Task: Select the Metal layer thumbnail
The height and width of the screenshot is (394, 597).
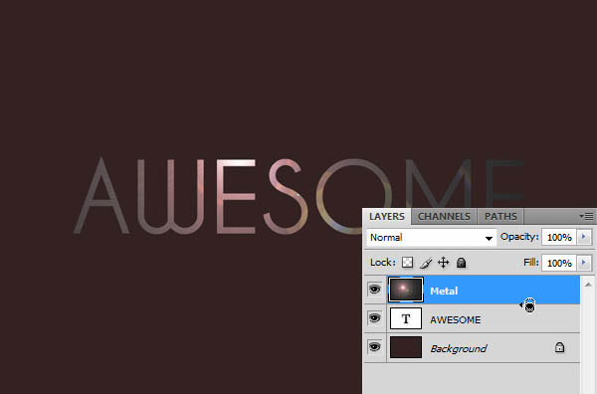Action: click(x=406, y=290)
